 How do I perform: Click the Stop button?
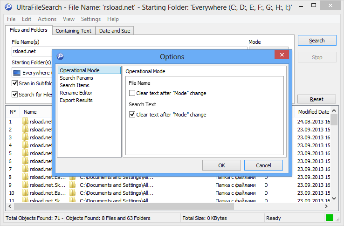click(317, 57)
